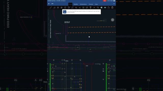163x91 pixels.
Task: Select the DS03 FWKO HEAVY HAUL ROAD label
Action: [50, 29]
